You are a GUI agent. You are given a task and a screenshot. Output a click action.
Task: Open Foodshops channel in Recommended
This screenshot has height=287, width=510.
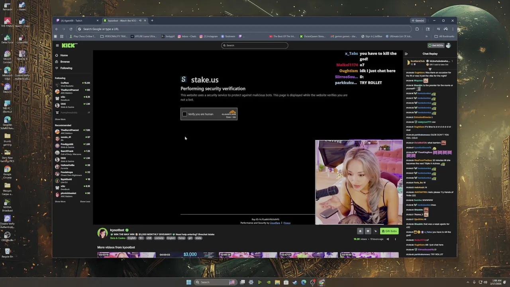tap(73, 173)
